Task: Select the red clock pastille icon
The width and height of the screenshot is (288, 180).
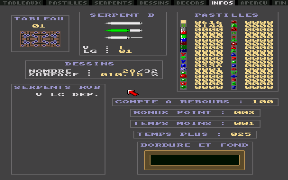Action: pyautogui.click(x=234, y=29)
